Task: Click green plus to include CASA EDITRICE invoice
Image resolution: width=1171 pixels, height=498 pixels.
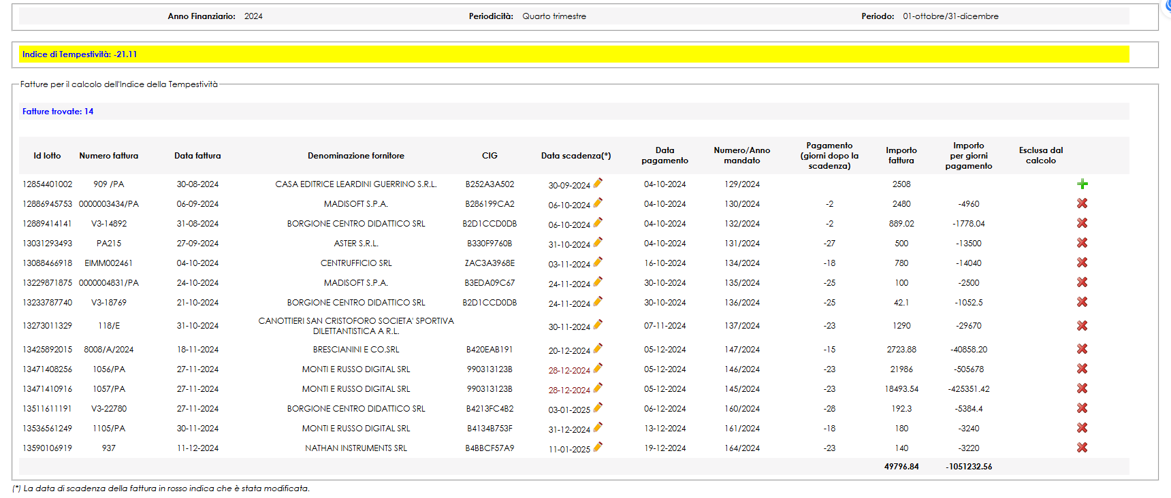Action: (x=1082, y=184)
